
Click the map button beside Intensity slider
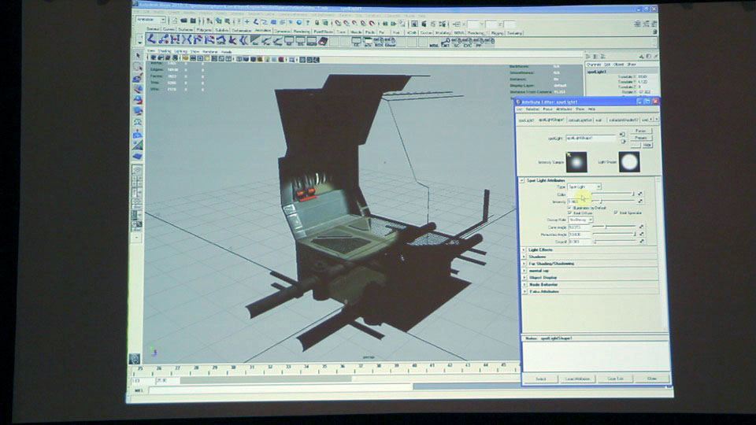(639, 201)
